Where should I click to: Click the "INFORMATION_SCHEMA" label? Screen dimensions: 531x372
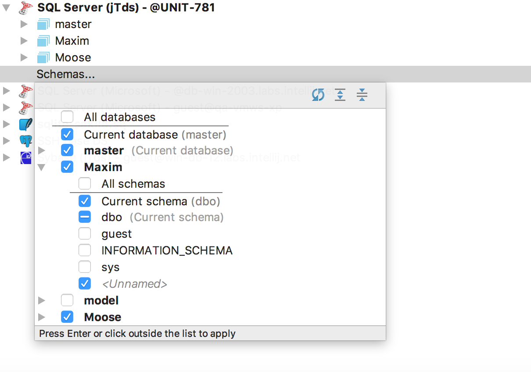(167, 250)
